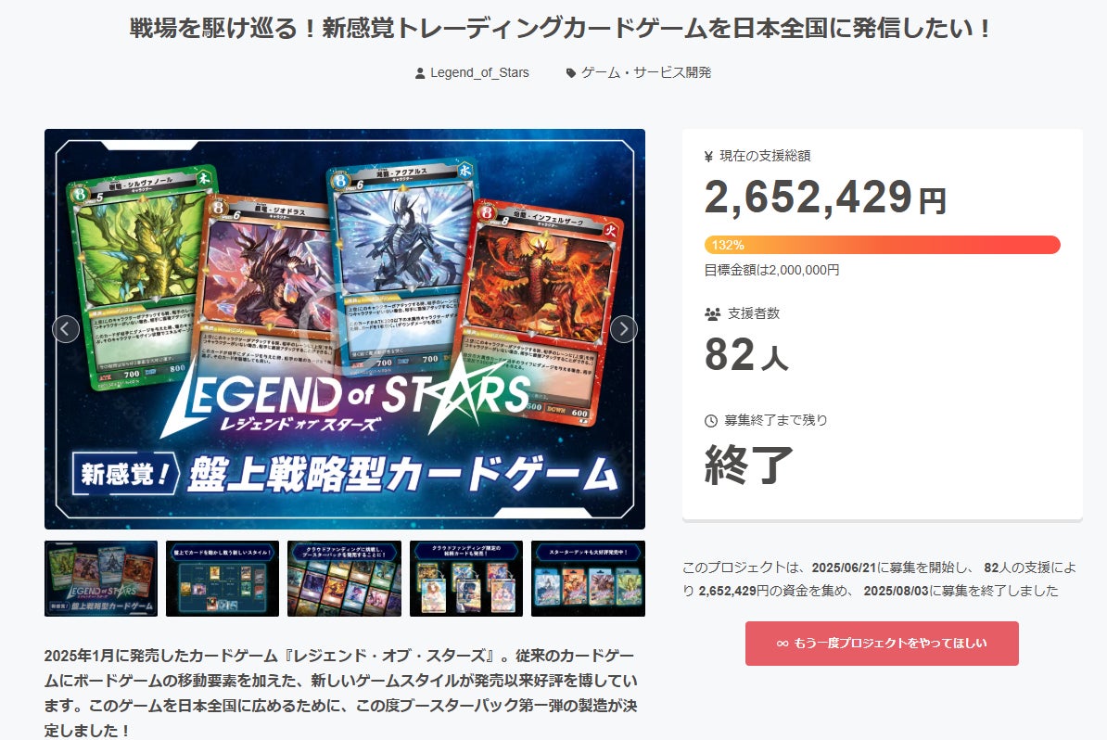This screenshot has height=740, width=1107.
Task: Advance carousel with the right arrow
Action: (x=623, y=329)
